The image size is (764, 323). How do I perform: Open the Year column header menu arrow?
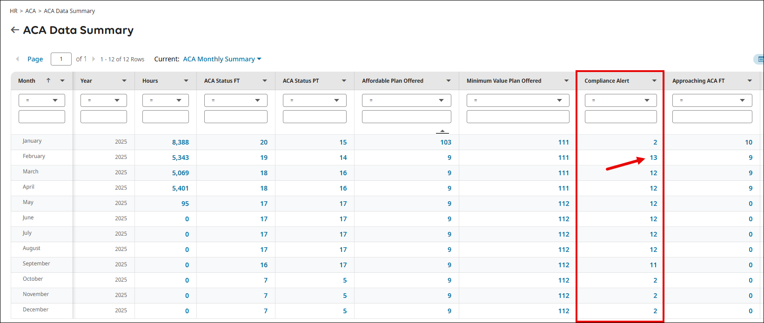pyautogui.click(x=124, y=81)
